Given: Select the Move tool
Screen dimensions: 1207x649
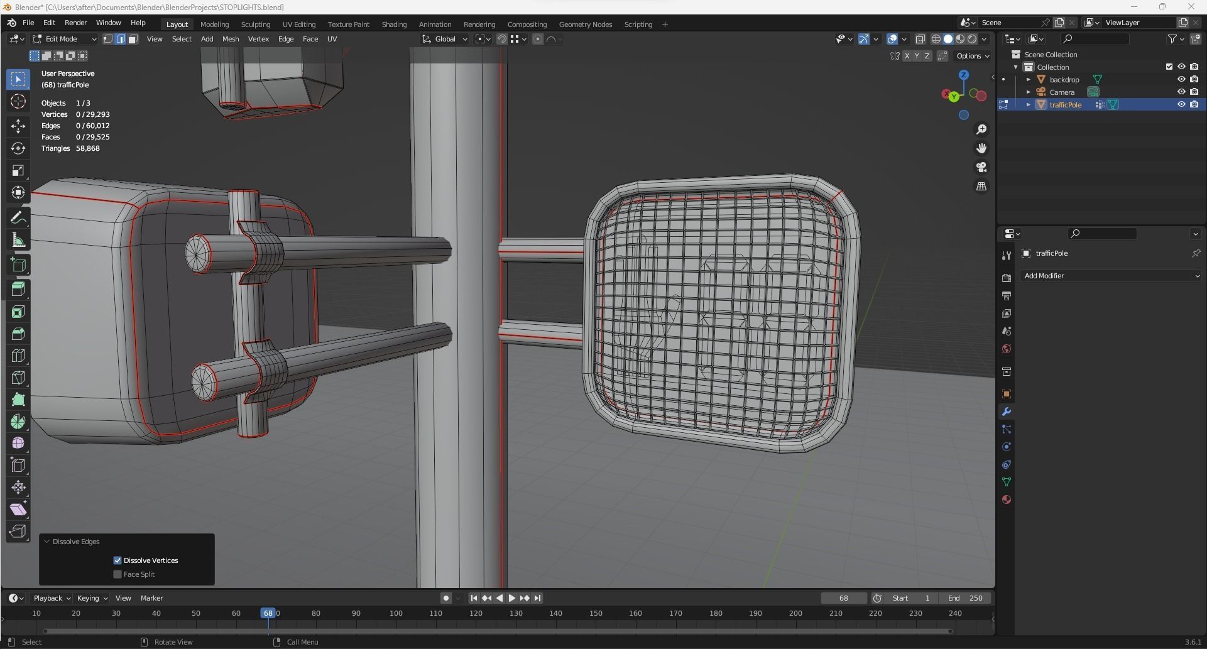Looking at the screenshot, I should pyautogui.click(x=18, y=126).
